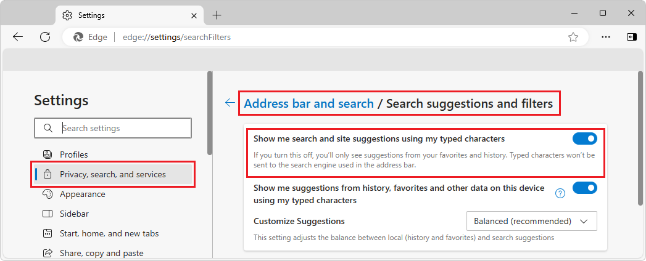Click the Search suggestions and filters heading
The width and height of the screenshot is (646, 261).
click(x=470, y=103)
